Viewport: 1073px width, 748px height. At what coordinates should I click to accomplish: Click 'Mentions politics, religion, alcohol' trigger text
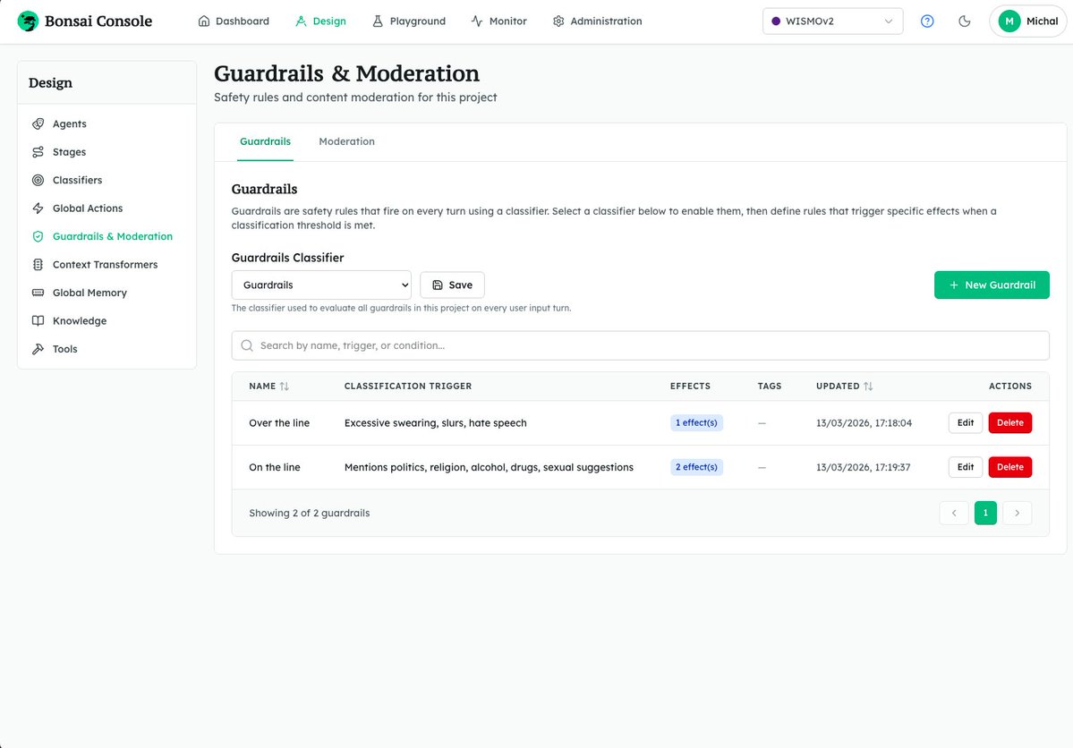[x=489, y=467]
